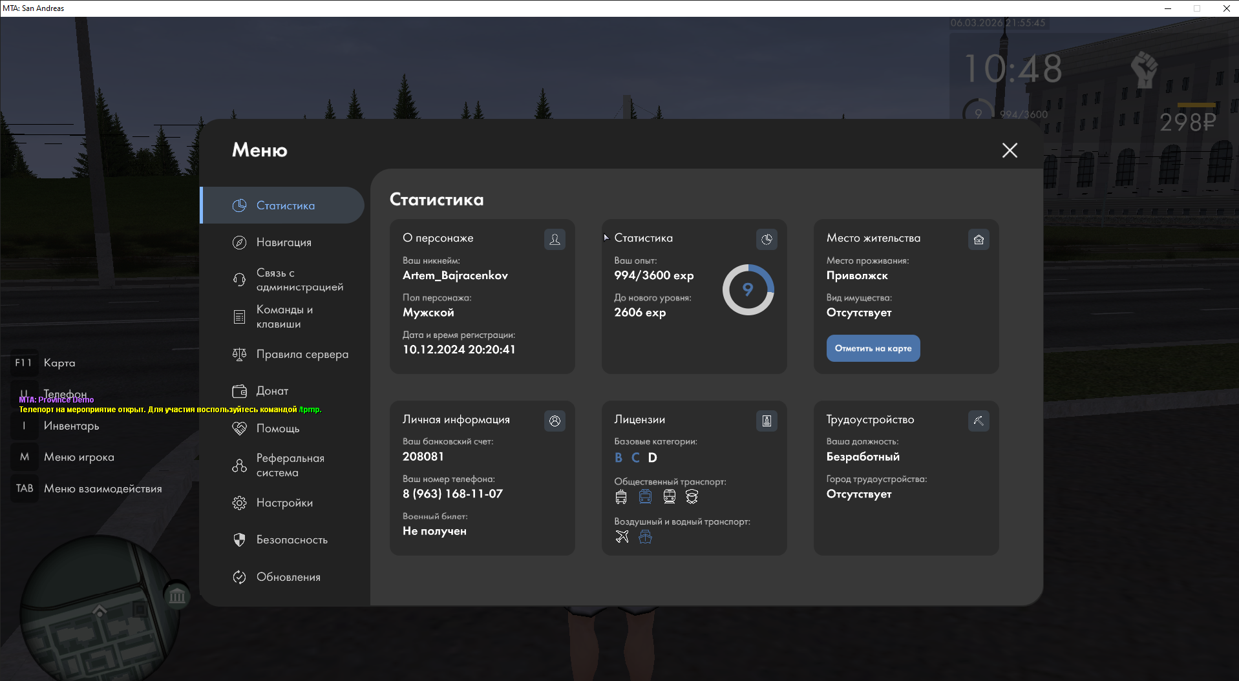This screenshot has height=681, width=1239.
Task: Click the purple "MTA: Province Demo" chat label
Action: coord(56,400)
